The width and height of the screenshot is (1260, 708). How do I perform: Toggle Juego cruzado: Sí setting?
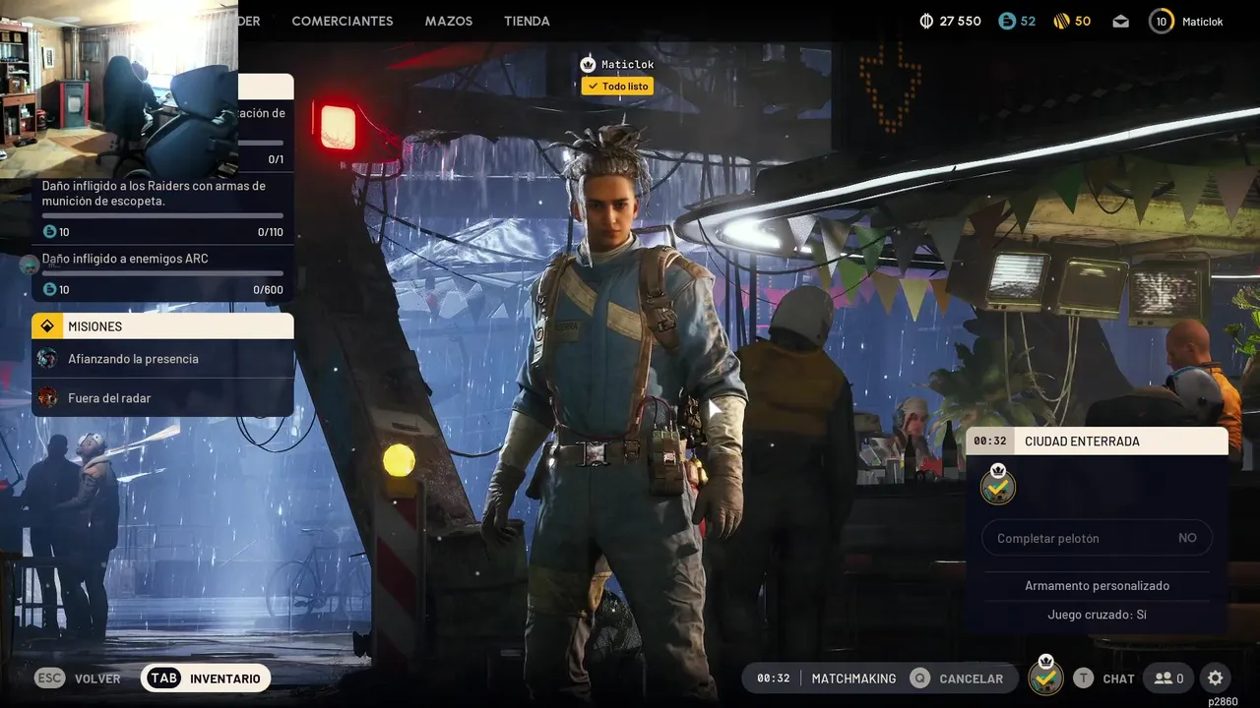[1097, 615]
